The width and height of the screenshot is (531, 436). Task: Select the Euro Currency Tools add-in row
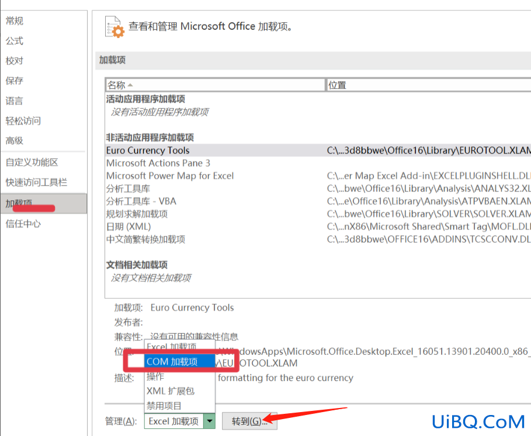pyautogui.click(x=318, y=150)
